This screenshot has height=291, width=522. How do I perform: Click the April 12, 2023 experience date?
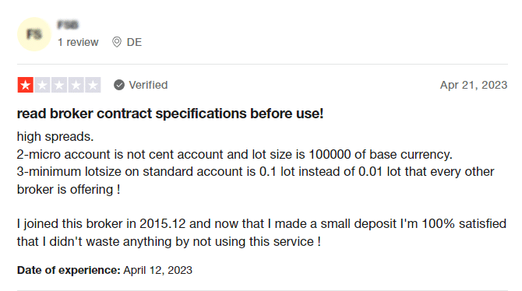158,270
